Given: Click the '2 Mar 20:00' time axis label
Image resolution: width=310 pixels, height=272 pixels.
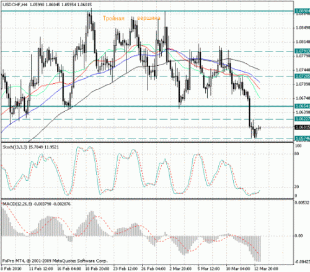Looking at the screenshot, I should [x=180, y=269].
